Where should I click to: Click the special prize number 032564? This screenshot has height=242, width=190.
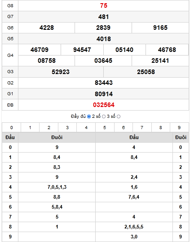point(104,105)
